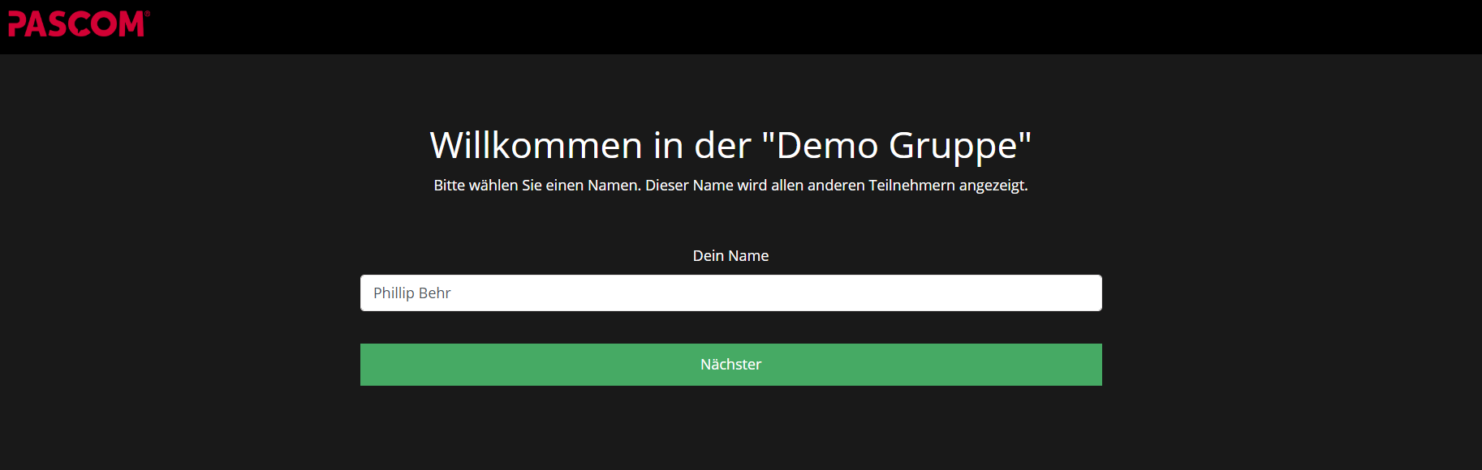This screenshot has width=1482, height=470.
Task: Click the 'Willkommen in der "Demo Gruppe"' heading
Action: click(730, 146)
